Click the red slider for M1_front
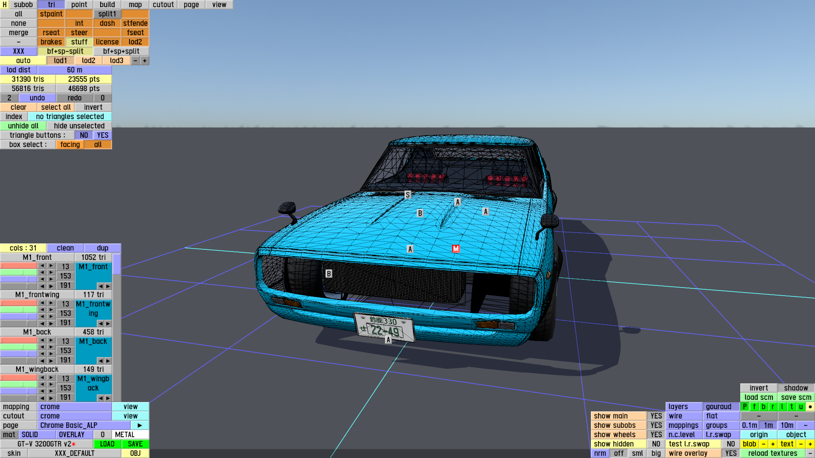 [x=19, y=266]
